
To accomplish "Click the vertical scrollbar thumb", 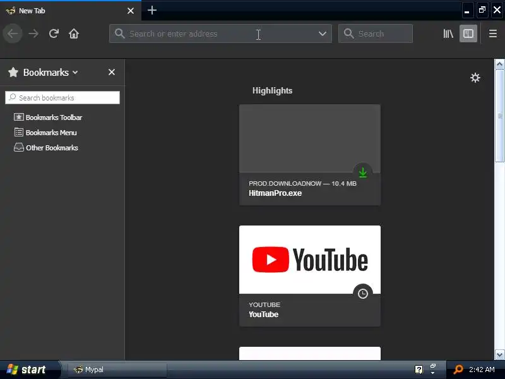I will (x=499, y=116).
